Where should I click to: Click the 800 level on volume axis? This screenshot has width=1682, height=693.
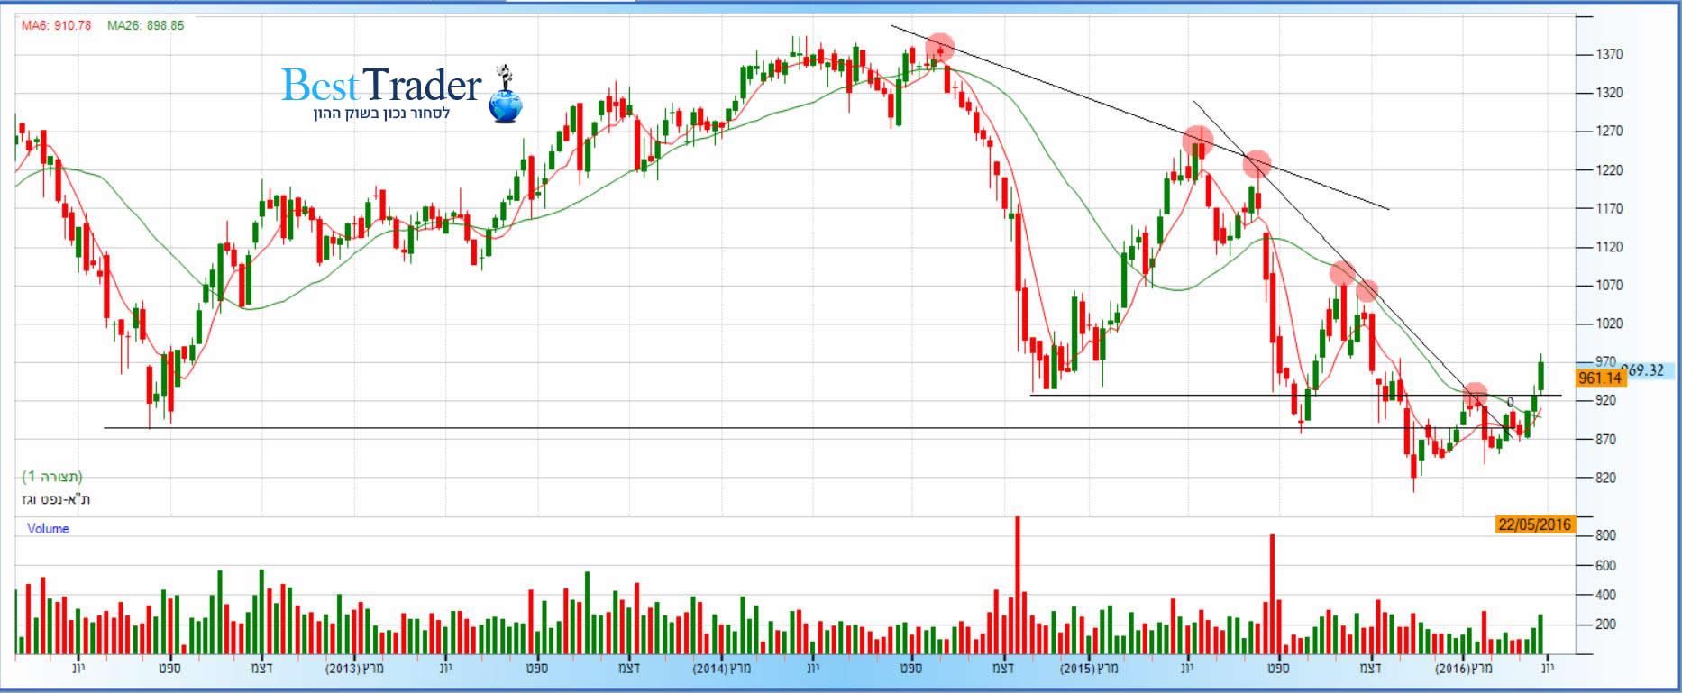[x=1605, y=535]
